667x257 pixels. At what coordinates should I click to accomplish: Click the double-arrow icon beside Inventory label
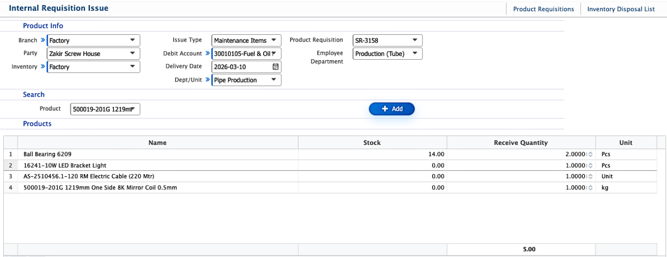coord(43,67)
